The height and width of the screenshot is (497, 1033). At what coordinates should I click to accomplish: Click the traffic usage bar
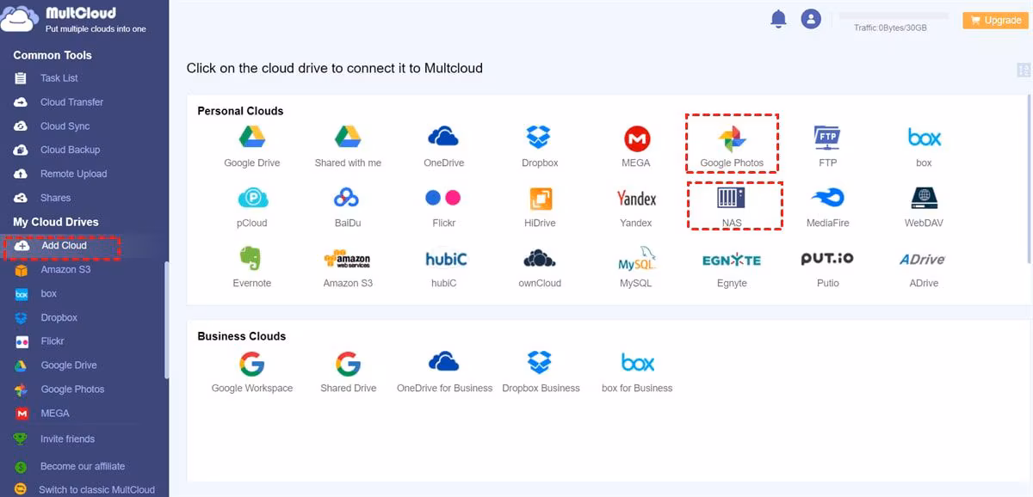894,15
